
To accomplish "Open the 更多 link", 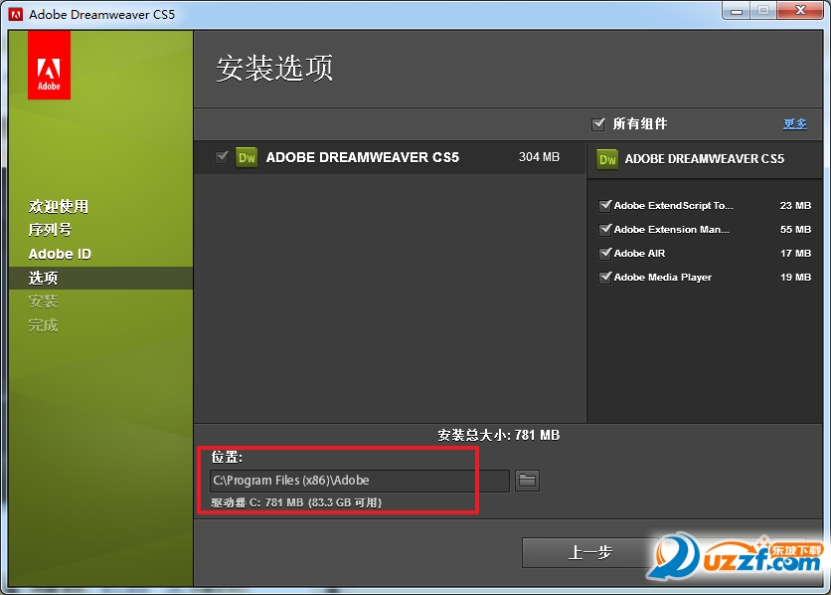I will [795, 124].
